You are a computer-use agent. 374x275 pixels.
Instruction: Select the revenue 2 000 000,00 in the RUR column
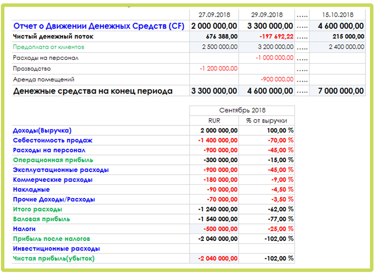214,130
